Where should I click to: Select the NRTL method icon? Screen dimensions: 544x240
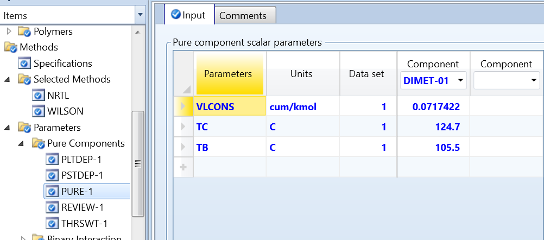point(38,96)
